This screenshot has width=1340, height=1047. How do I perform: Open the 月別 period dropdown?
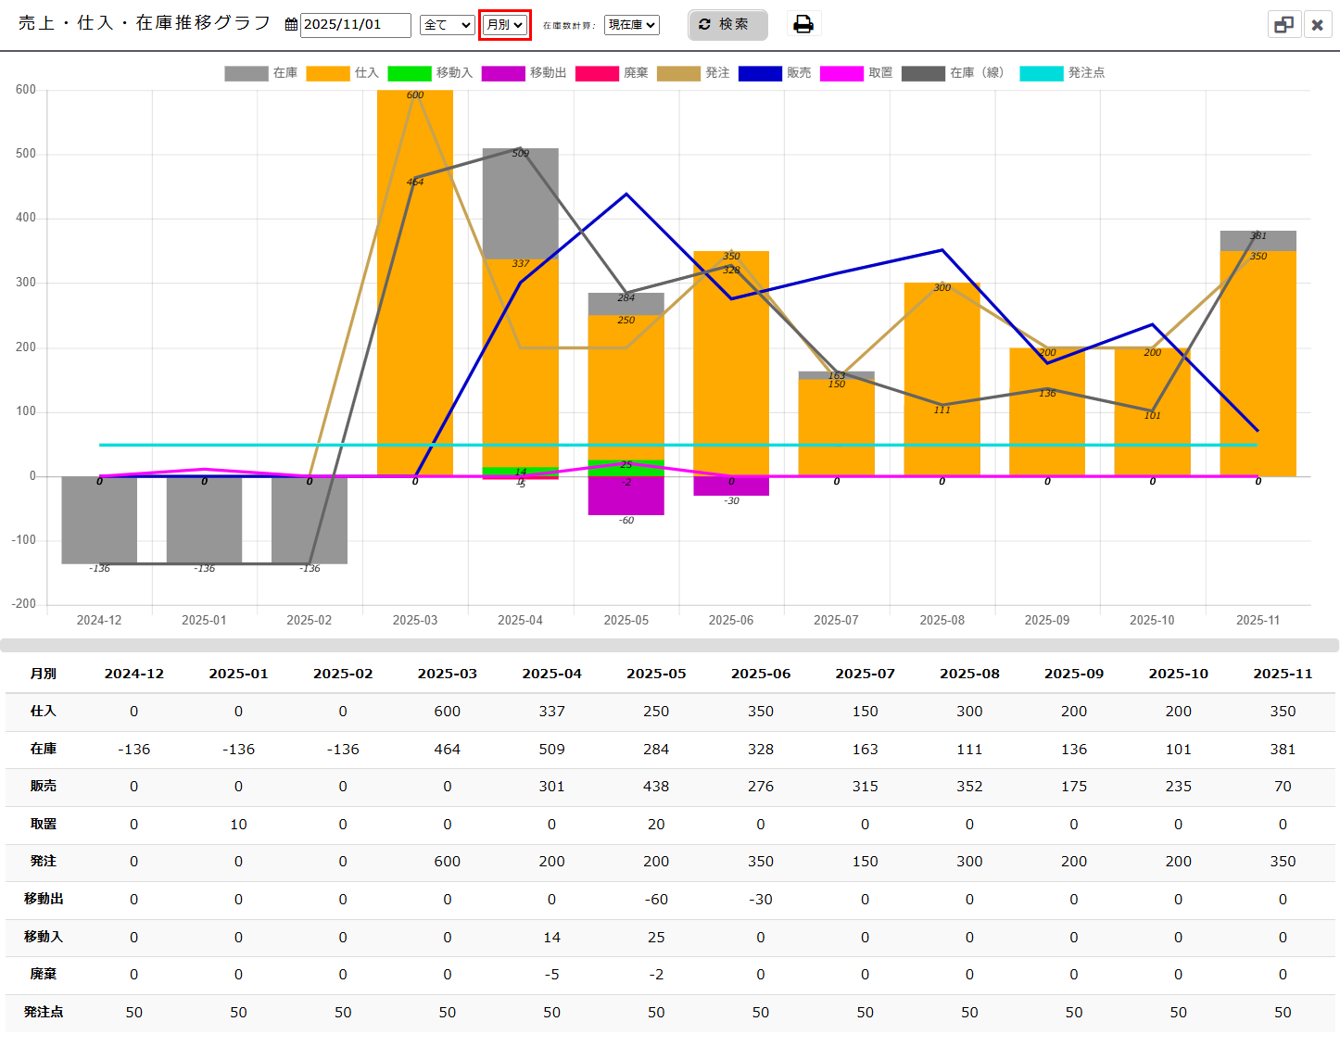pos(505,25)
